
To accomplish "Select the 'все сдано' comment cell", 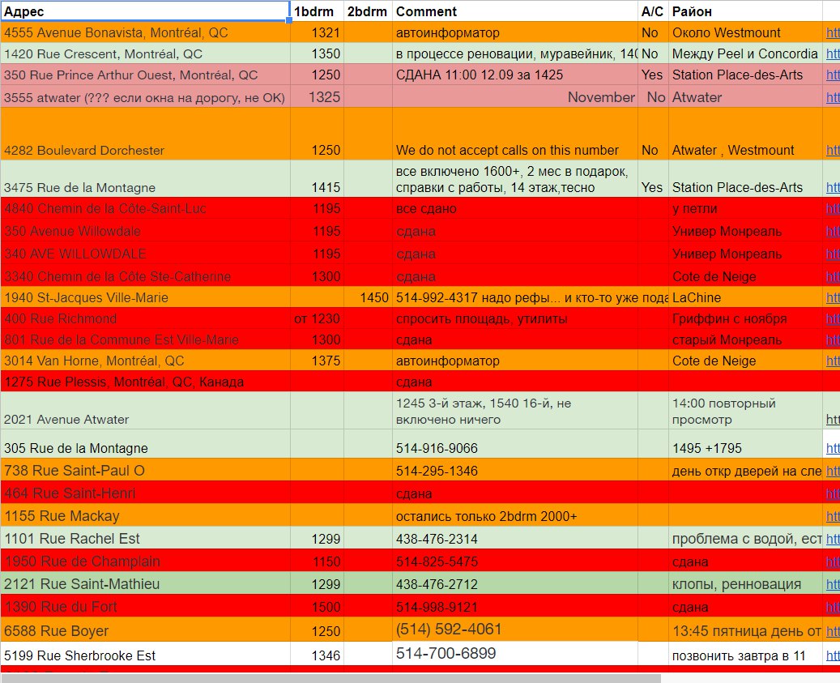I will pos(515,208).
